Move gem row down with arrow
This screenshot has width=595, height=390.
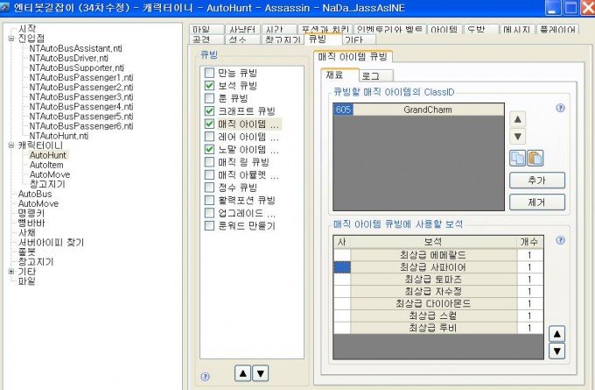pyautogui.click(x=556, y=351)
